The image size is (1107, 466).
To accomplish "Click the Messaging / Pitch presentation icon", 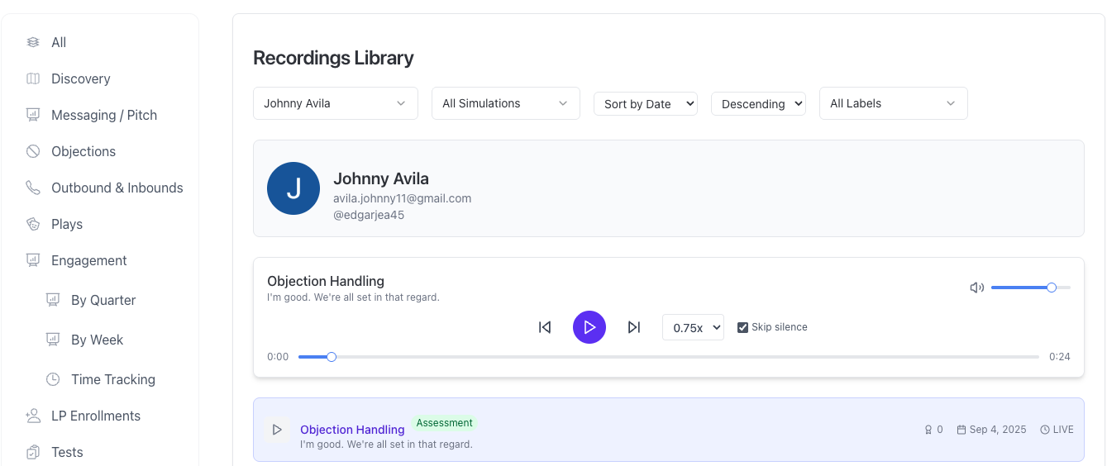I will coord(33,115).
